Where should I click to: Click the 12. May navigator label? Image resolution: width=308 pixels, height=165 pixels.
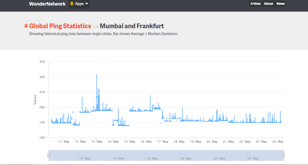click(x=85, y=158)
